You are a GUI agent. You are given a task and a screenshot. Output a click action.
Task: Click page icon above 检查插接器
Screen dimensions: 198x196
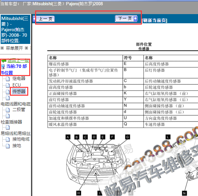pos(8,116)
